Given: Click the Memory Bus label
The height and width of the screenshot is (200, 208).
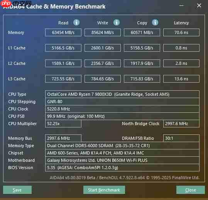Looking at the screenshot, I should (20, 138).
